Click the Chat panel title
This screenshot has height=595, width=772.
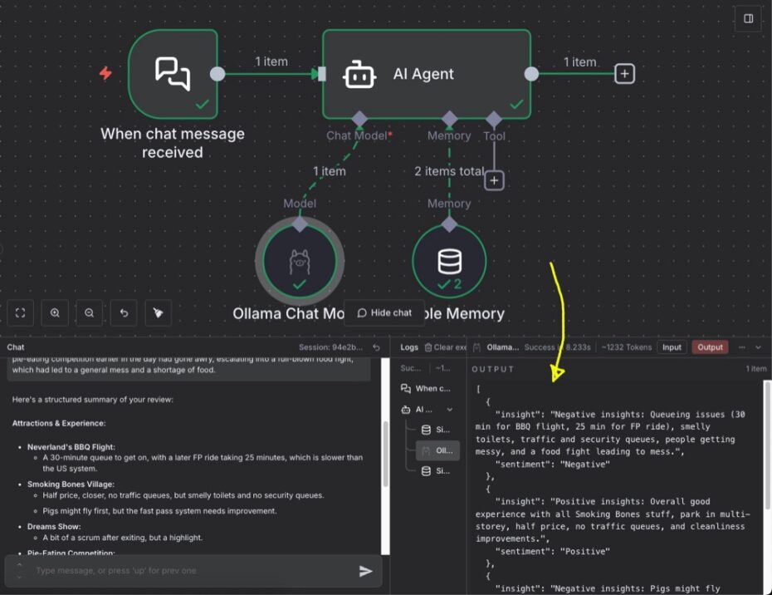(15, 347)
